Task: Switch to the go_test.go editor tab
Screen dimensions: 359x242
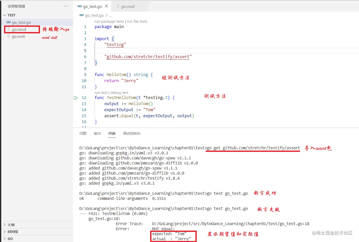Action: 92,7
